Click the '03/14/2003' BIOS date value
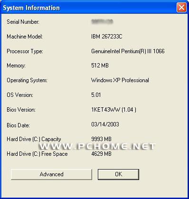 coord(105,124)
